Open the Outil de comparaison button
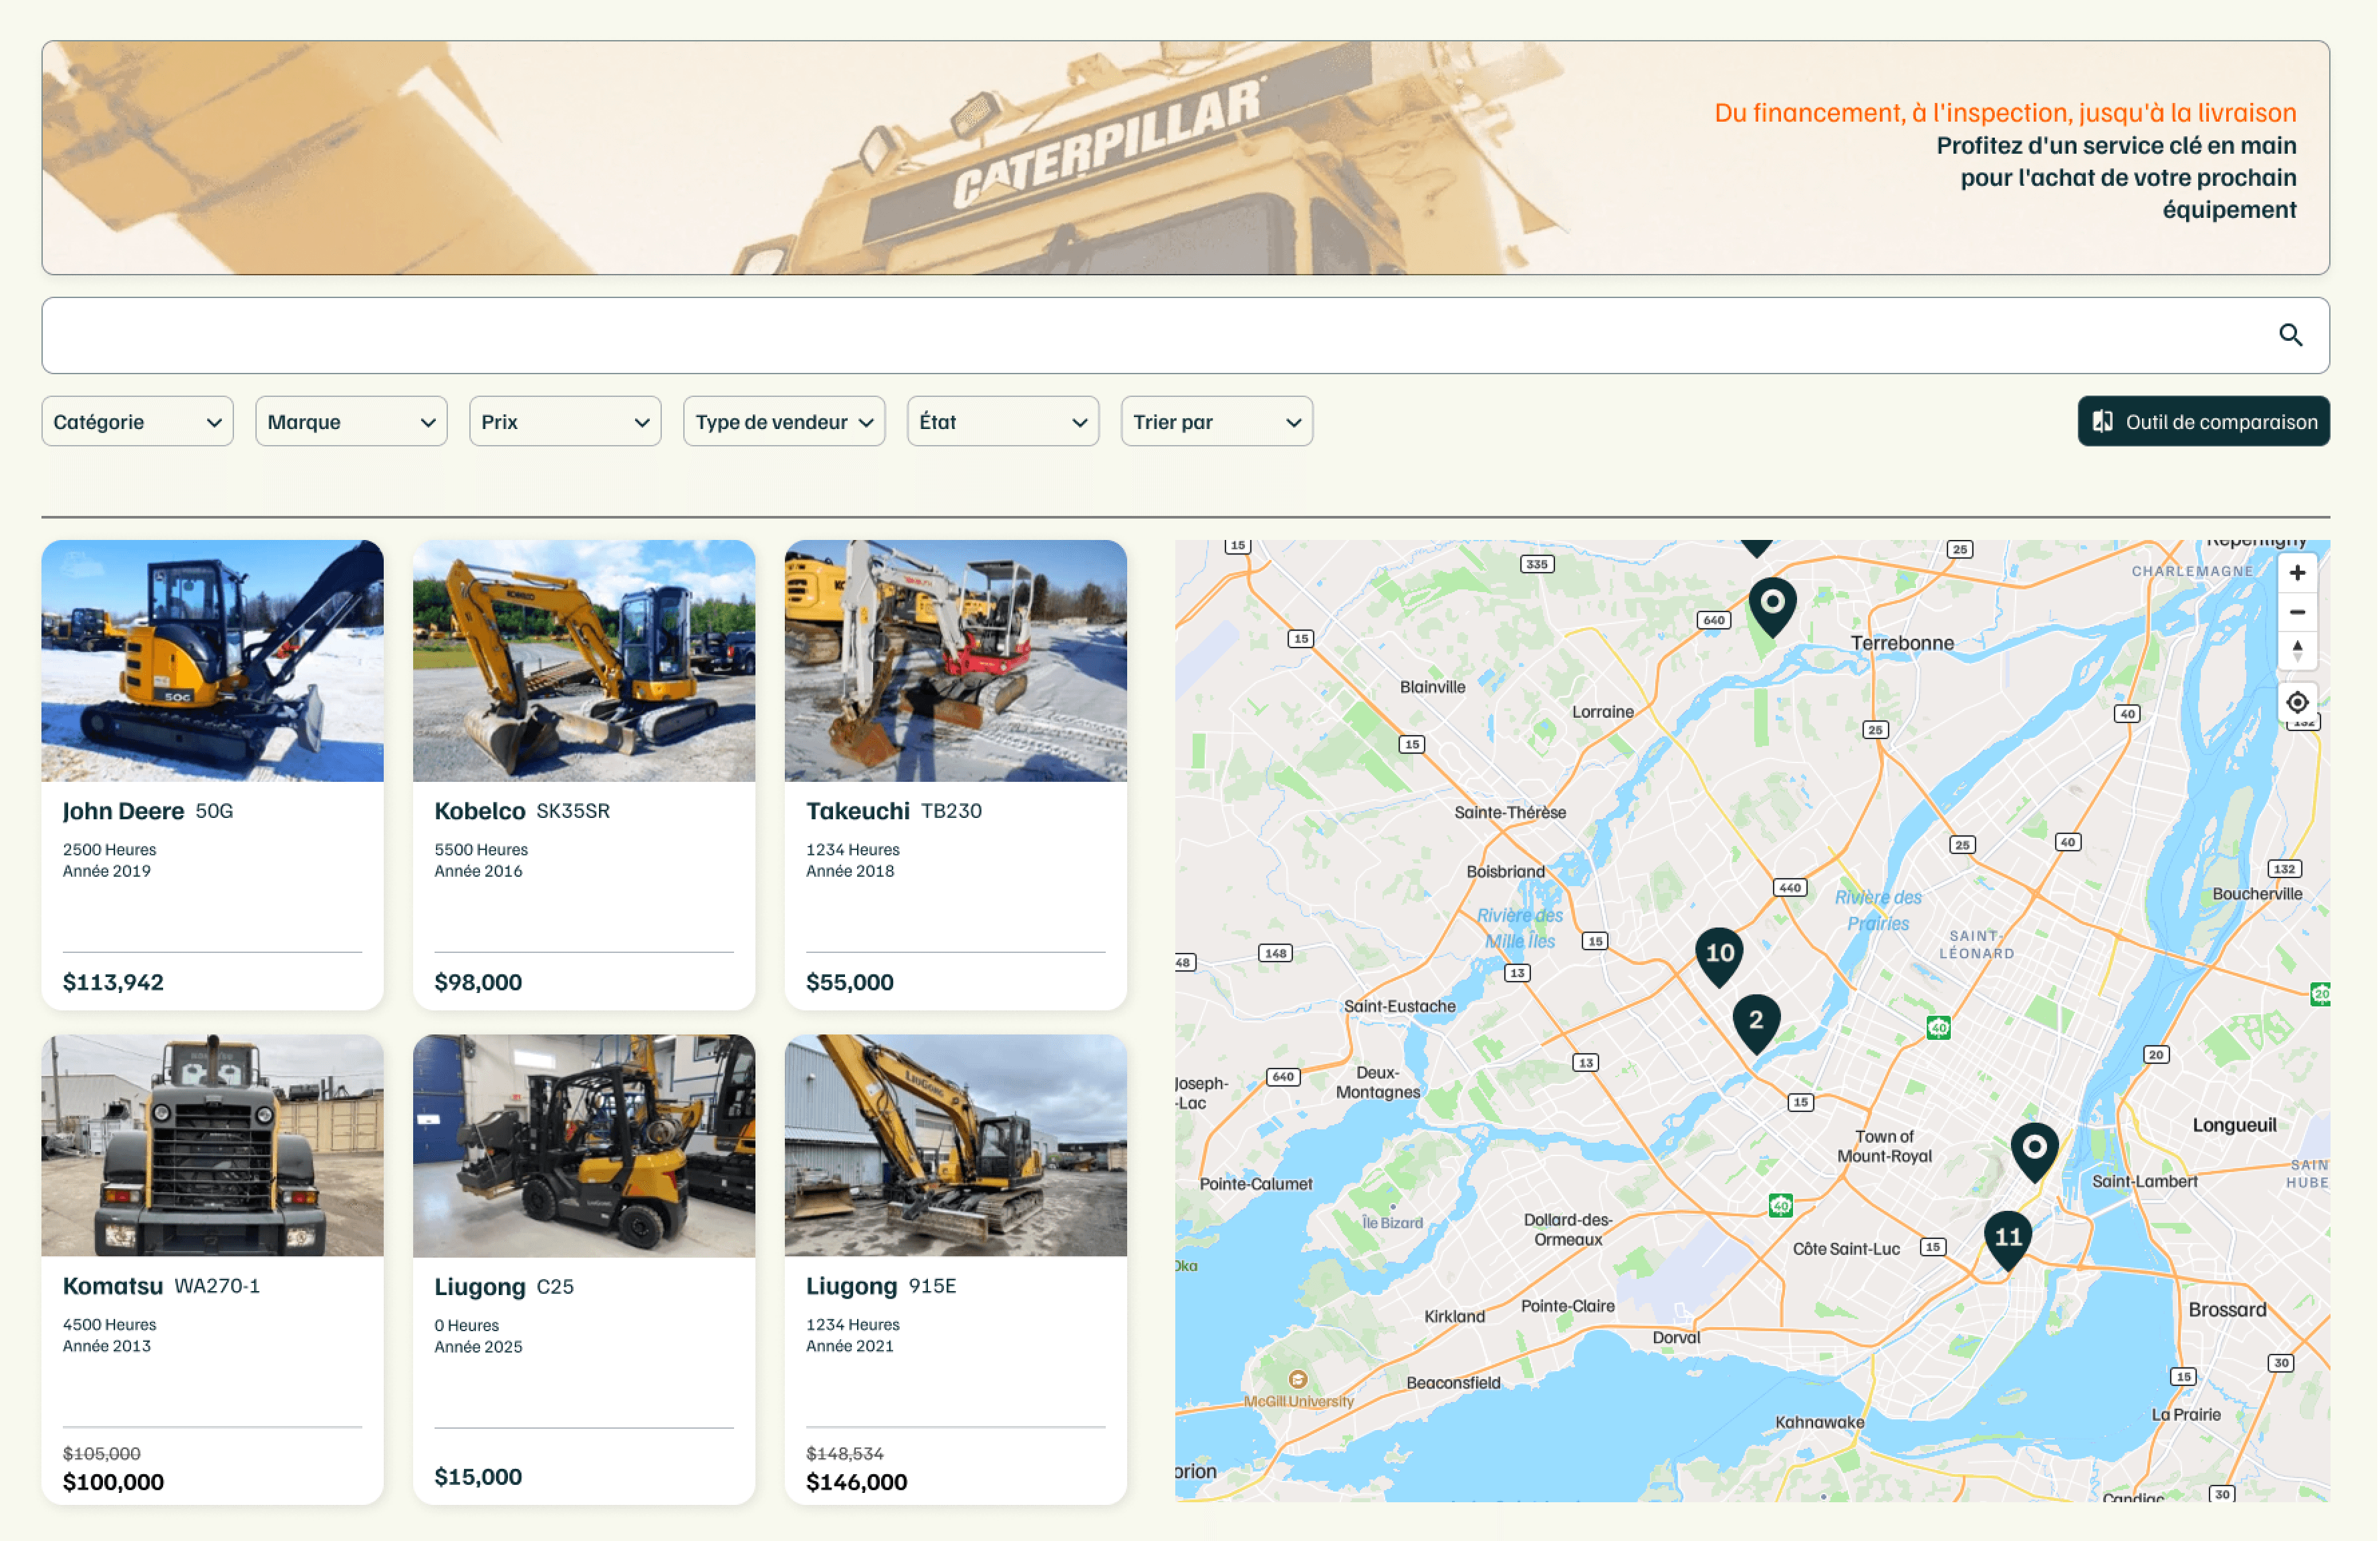2380x1541 pixels. coord(2203,422)
